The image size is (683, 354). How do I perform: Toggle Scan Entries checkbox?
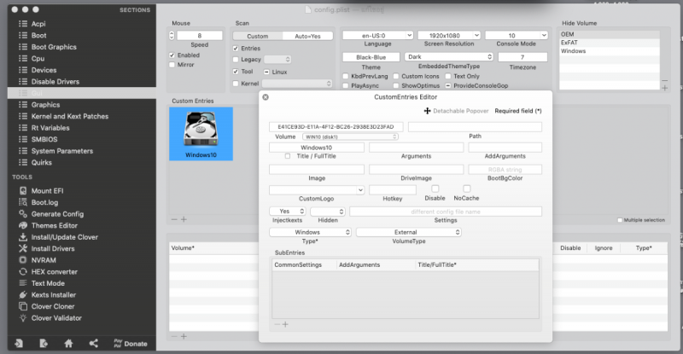236,49
